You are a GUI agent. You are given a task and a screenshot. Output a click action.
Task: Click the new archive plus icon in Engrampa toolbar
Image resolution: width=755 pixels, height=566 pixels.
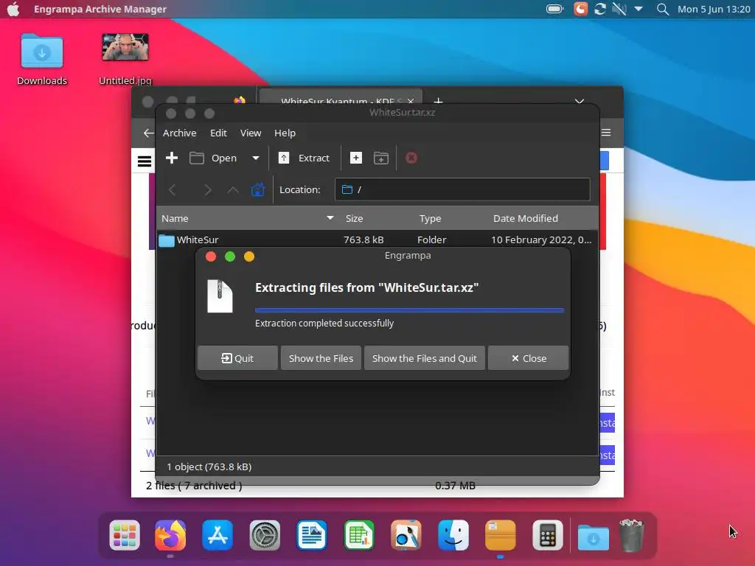(x=171, y=158)
